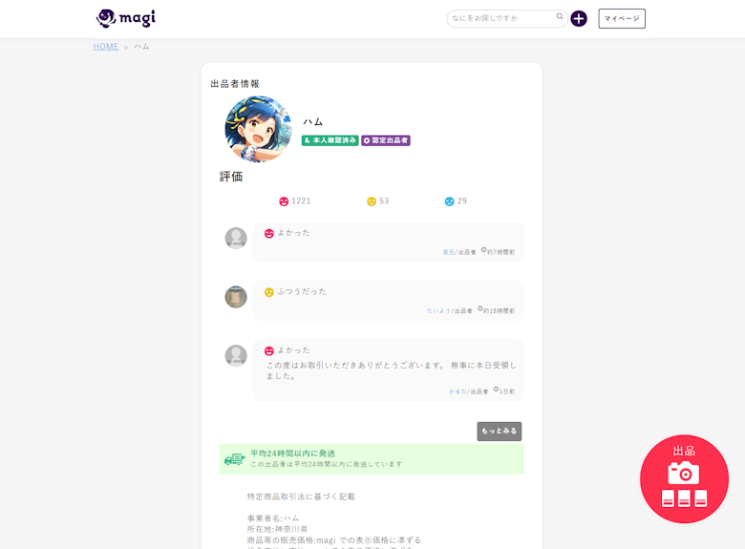Click the red happy face rating count 1221
The width and height of the screenshot is (745, 549).
point(294,201)
